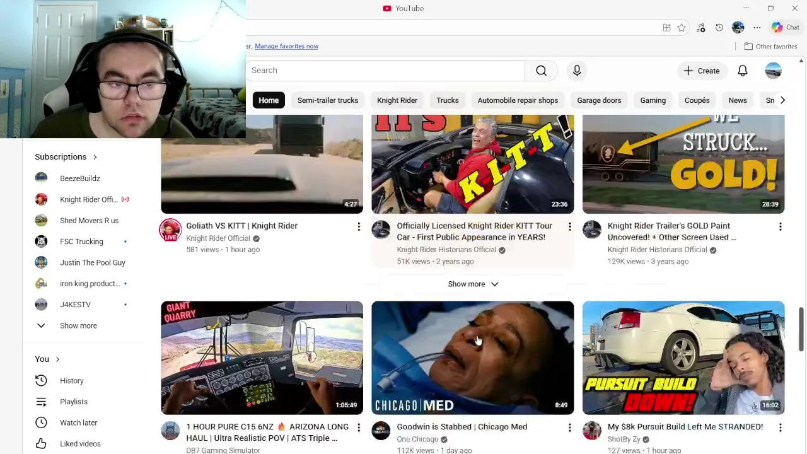Click the search magnifier button
Viewport: 807px width, 454px height.
tap(541, 71)
